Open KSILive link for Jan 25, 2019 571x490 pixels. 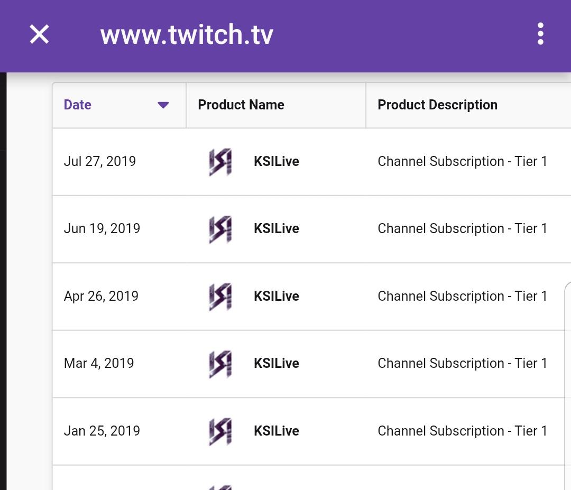[x=277, y=431]
